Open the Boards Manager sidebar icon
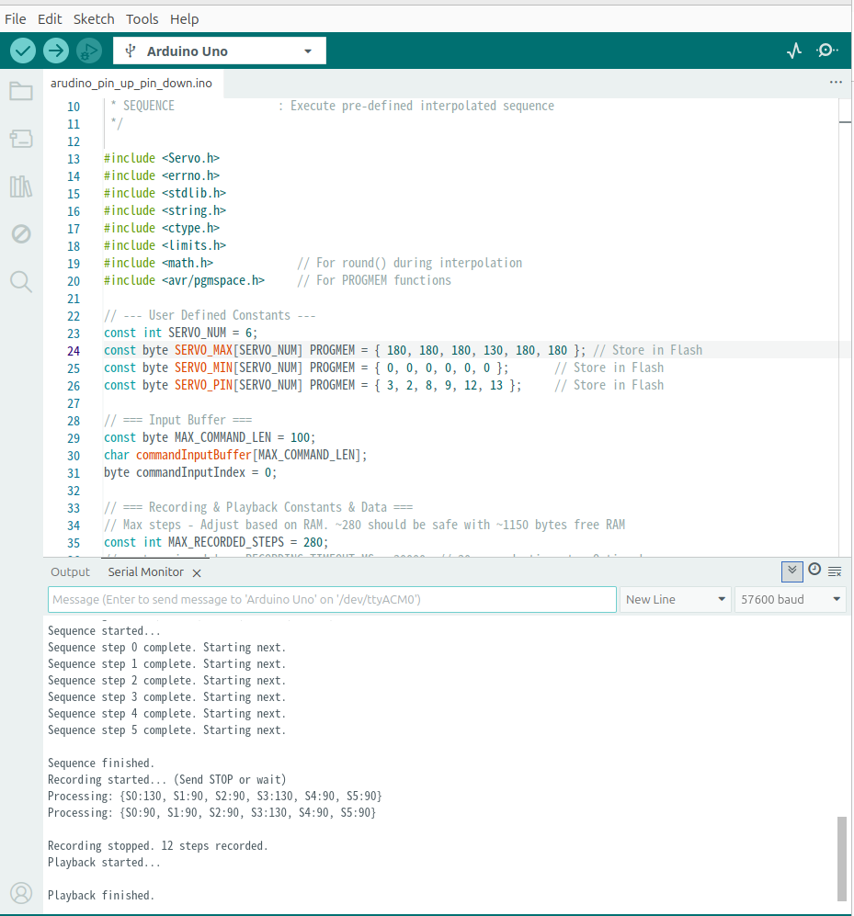Screen dimensions: 854x916 21,139
